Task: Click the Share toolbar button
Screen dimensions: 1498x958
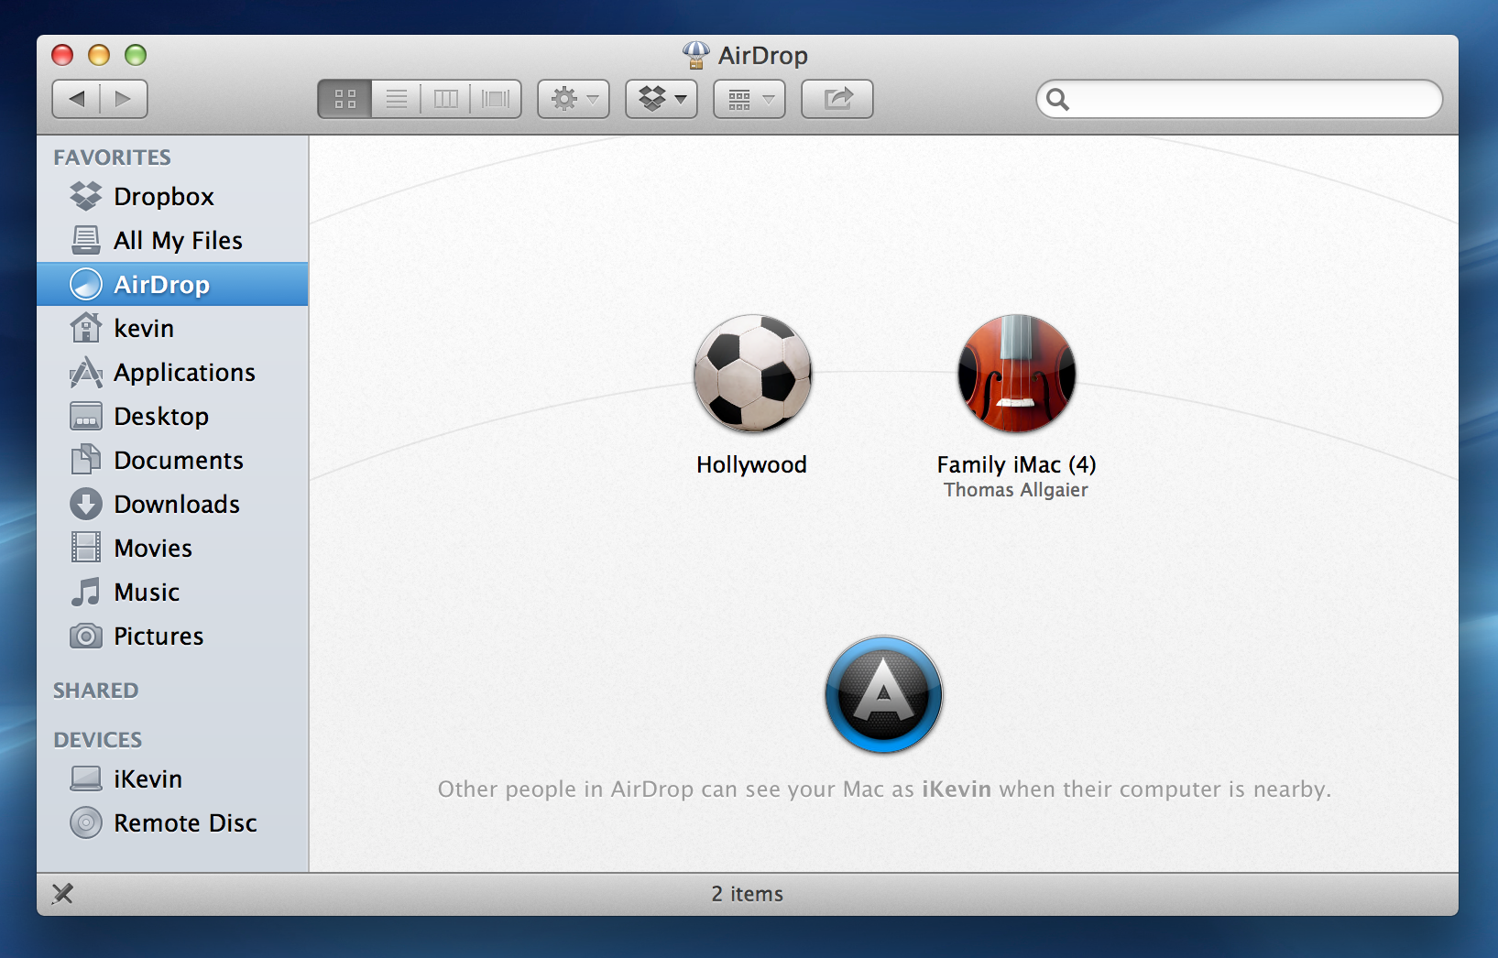Action: click(837, 99)
